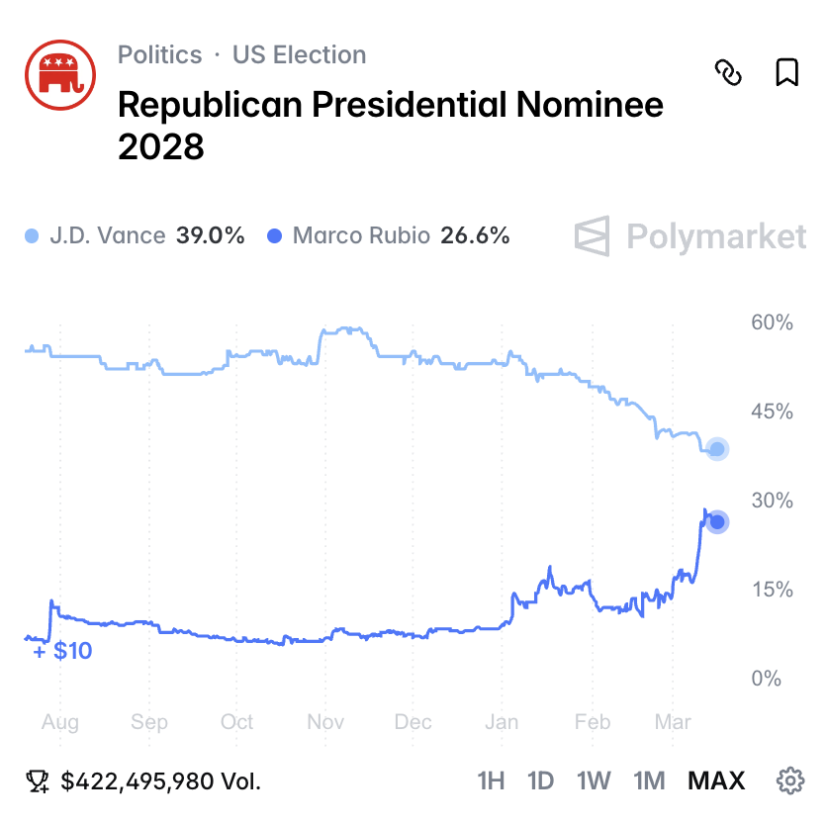Select the 1D time range
Screen dimensions: 827x825
[x=540, y=781]
